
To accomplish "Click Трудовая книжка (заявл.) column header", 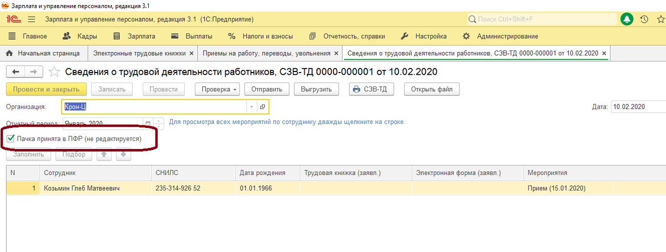I will click(356, 173).
